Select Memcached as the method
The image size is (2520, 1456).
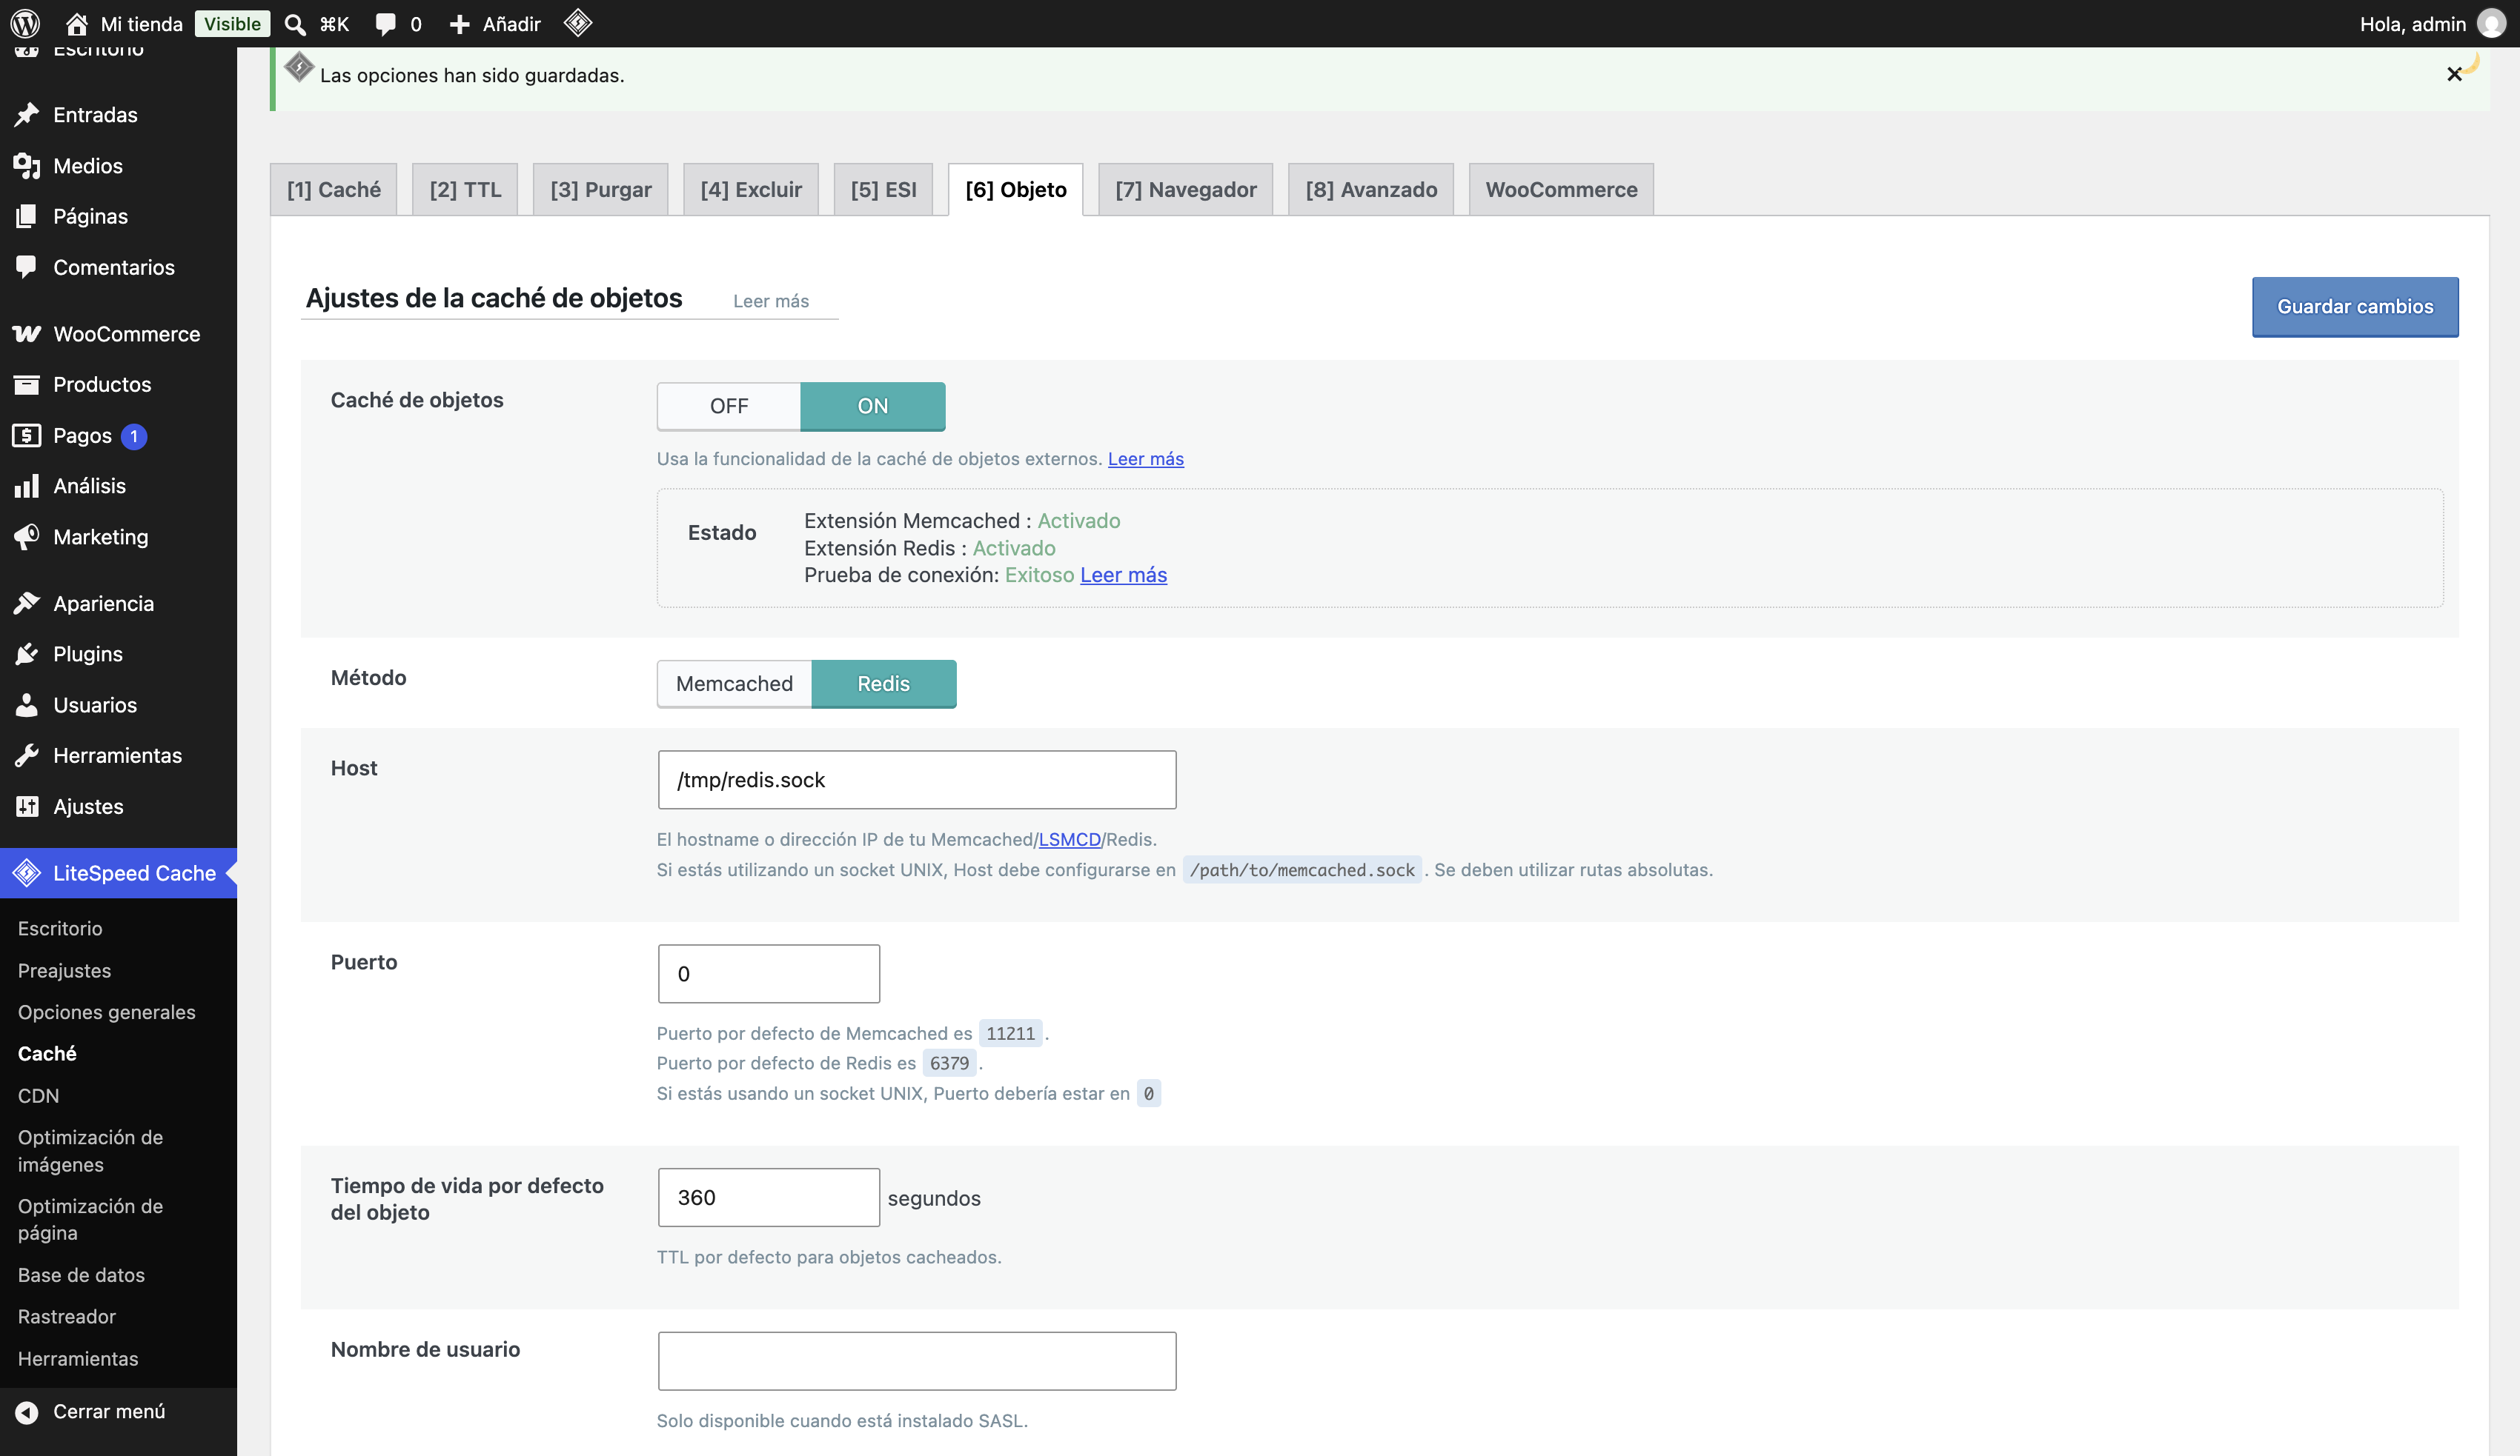point(734,684)
